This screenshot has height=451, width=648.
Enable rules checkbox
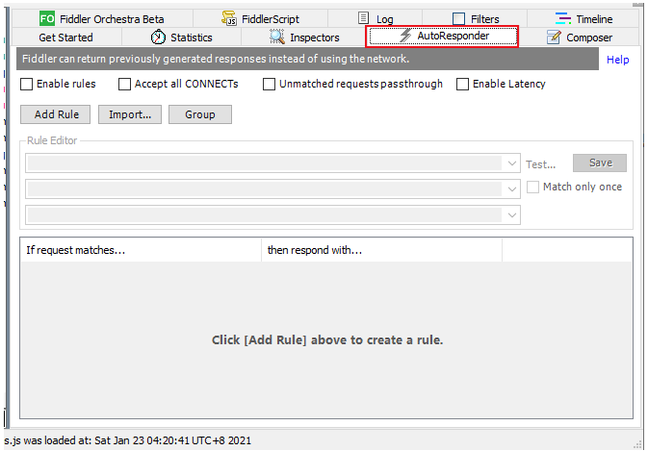pos(26,85)
